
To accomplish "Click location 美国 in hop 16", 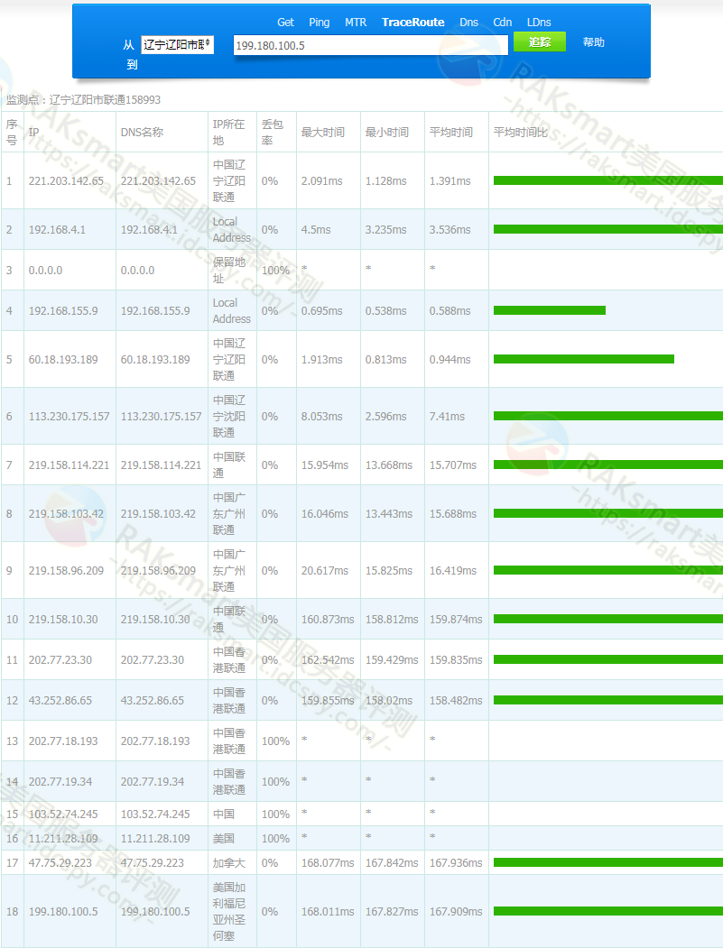I will click(223, 839).
